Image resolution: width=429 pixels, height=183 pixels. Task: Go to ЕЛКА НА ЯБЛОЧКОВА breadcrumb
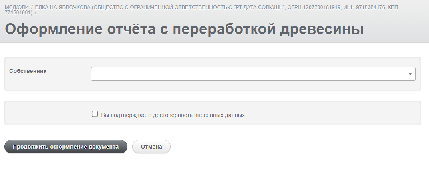pos(62,7)
